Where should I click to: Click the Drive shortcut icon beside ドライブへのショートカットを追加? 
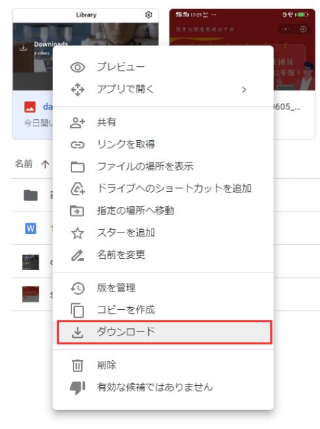coord(77,189)
